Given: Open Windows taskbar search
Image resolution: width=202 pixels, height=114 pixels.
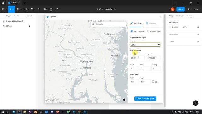Looking at the screenshot, I should click(x=8, y=112).
